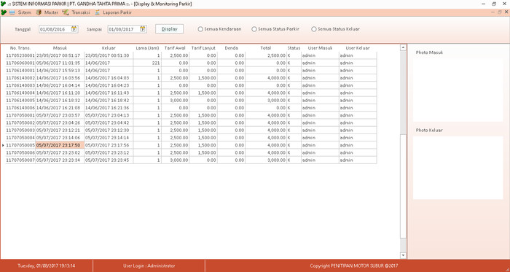Select transaction row 11707050001

pyautogui.click(x=191, y=115)
